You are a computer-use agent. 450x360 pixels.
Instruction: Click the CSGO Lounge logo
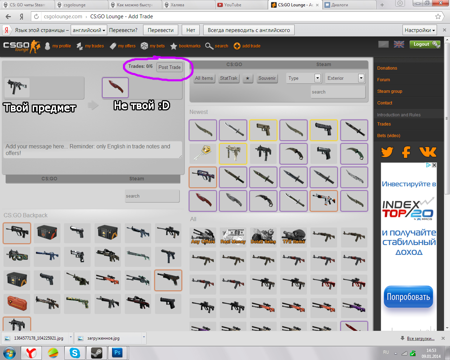(x=22, y=46)
